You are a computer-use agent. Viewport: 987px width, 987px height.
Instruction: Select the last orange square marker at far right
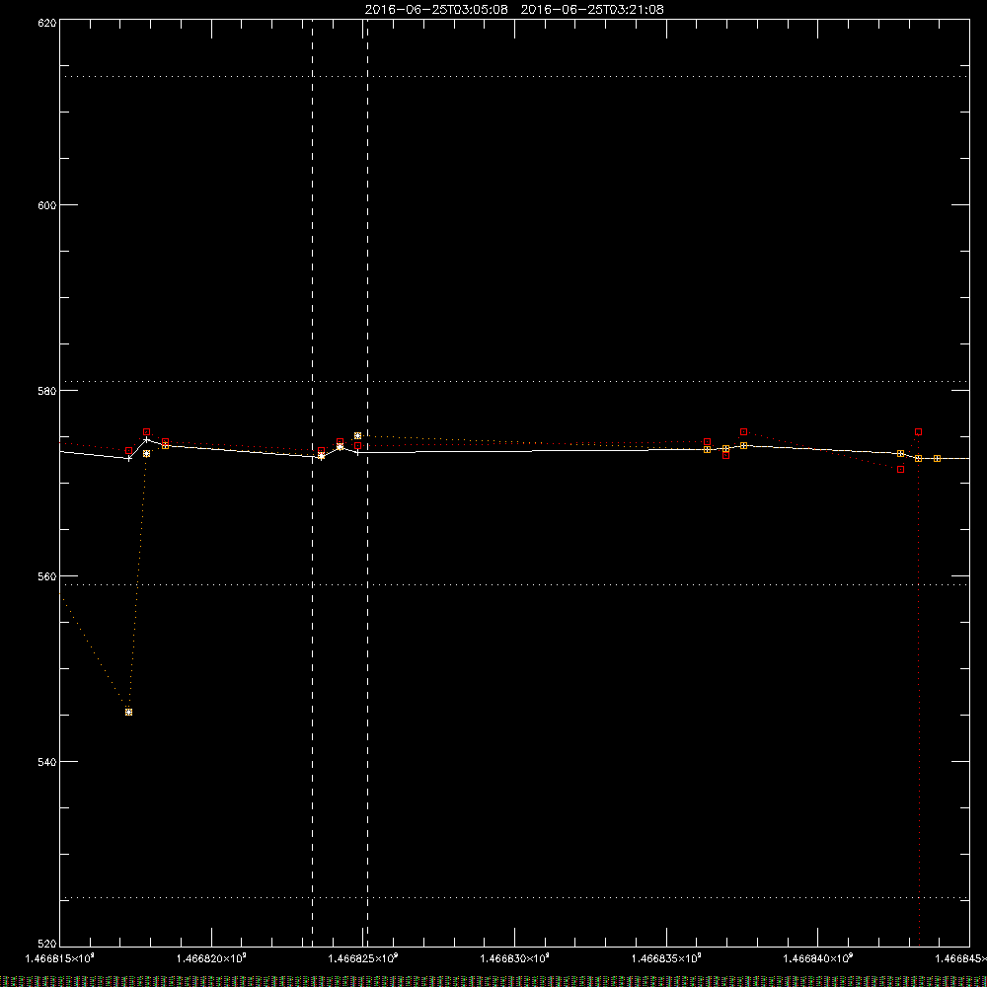[938, 458]
